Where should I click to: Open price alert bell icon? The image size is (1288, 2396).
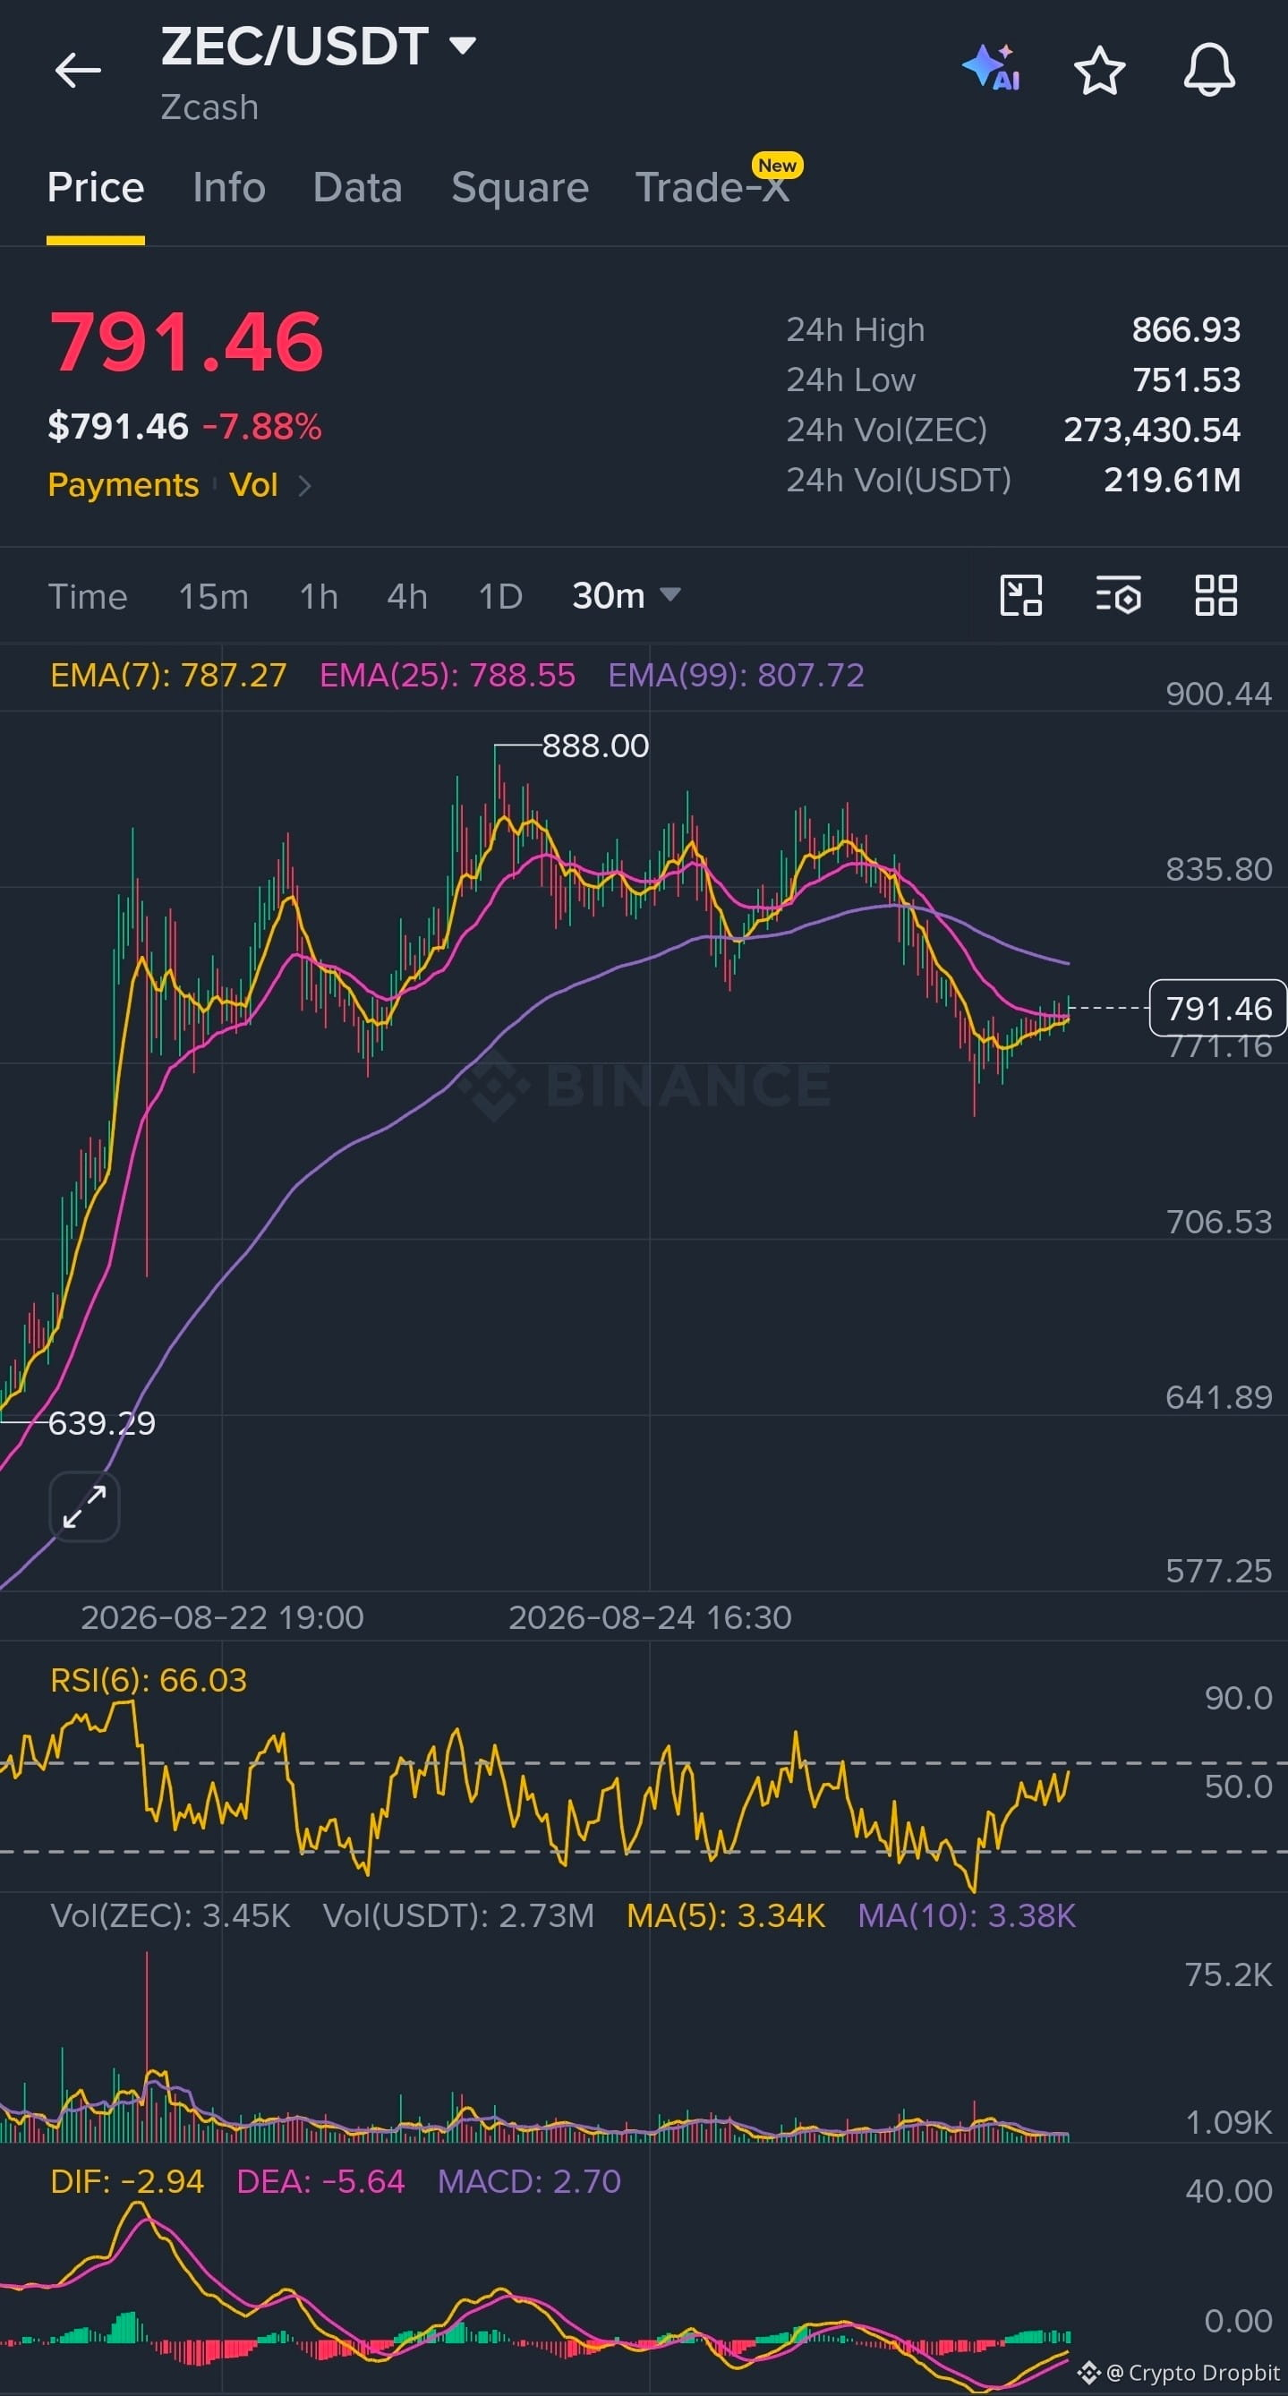[x=1209, y=70]
